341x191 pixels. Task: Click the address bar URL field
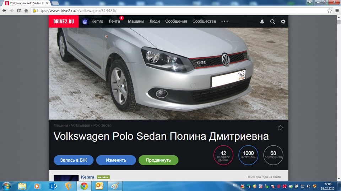[182, 10]
